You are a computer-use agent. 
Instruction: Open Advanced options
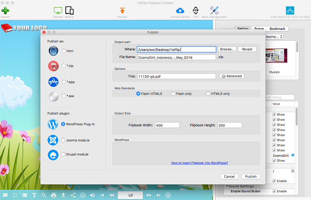pos(232,76)
